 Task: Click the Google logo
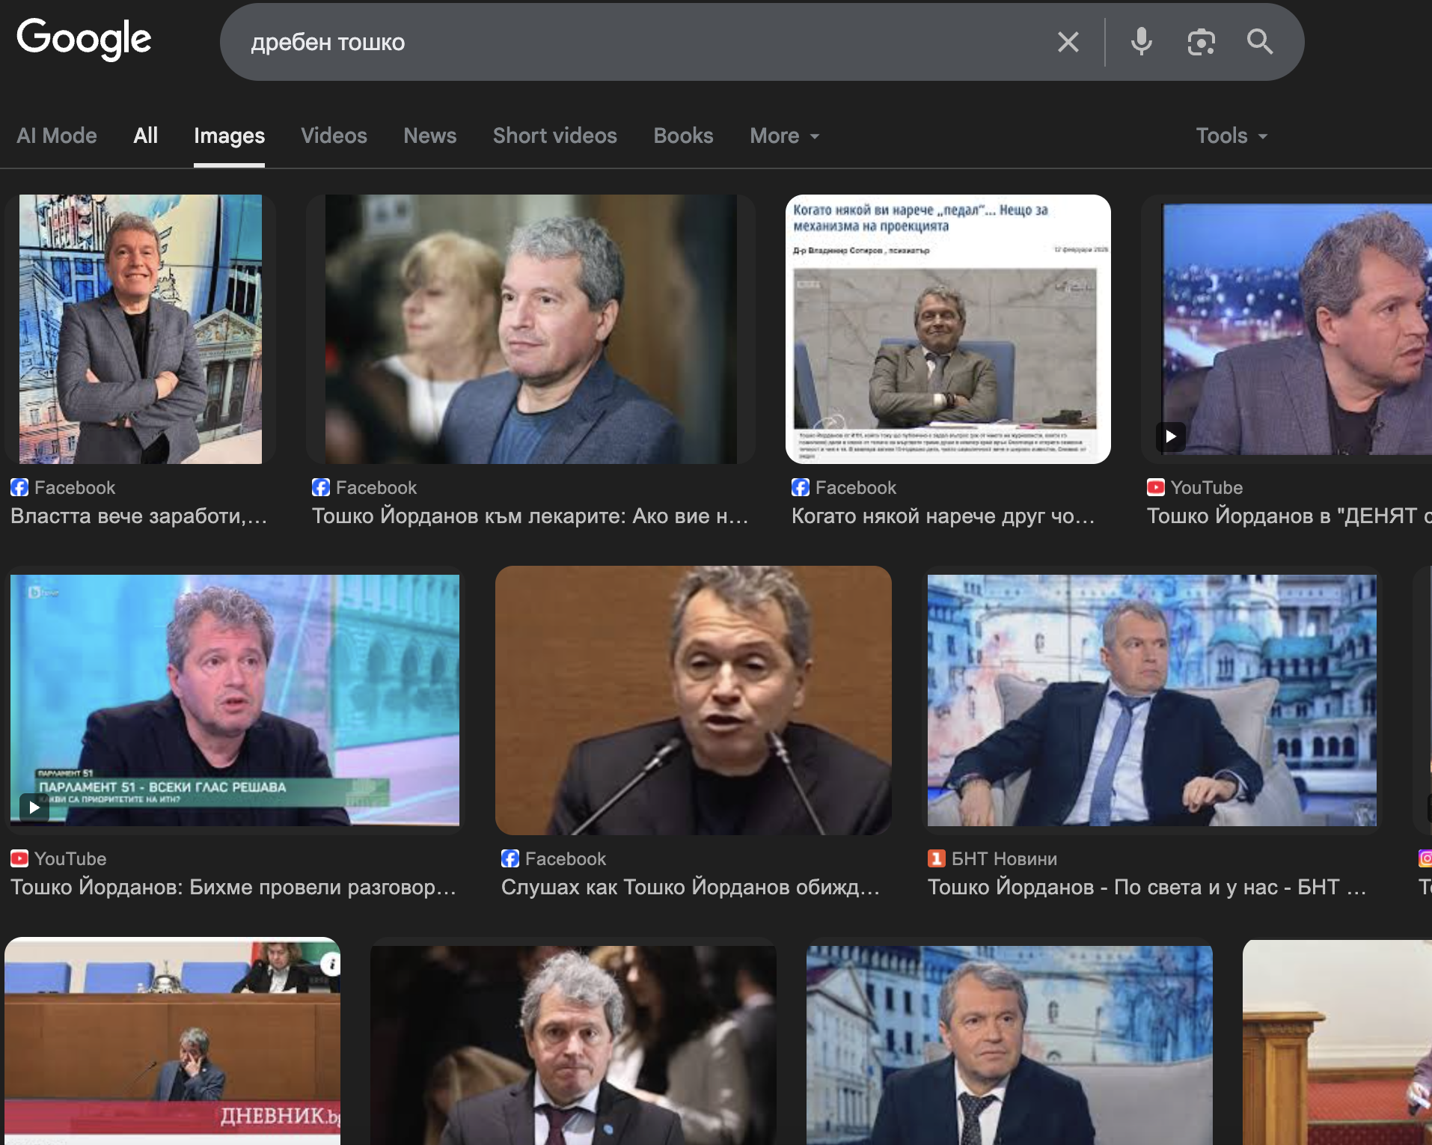[84, 39]
